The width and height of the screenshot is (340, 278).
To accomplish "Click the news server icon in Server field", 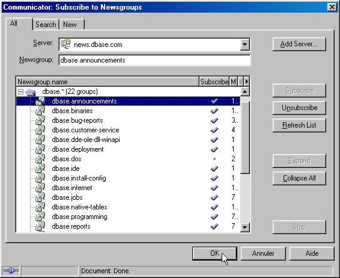I will (65, 44).
